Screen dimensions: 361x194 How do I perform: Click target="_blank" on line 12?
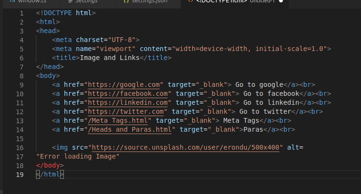tap(202, 111)
